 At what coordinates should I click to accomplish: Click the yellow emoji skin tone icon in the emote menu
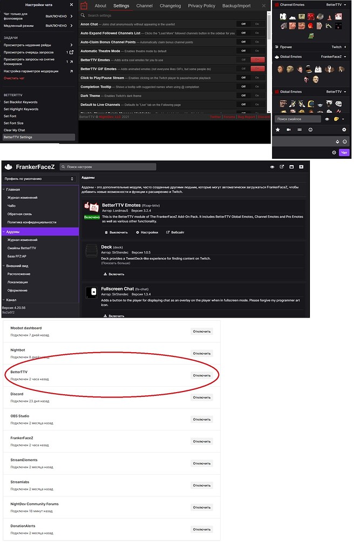tap(336, 119)
